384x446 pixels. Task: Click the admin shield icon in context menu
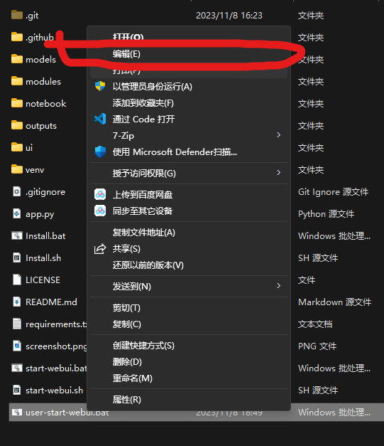pos(100,86)
